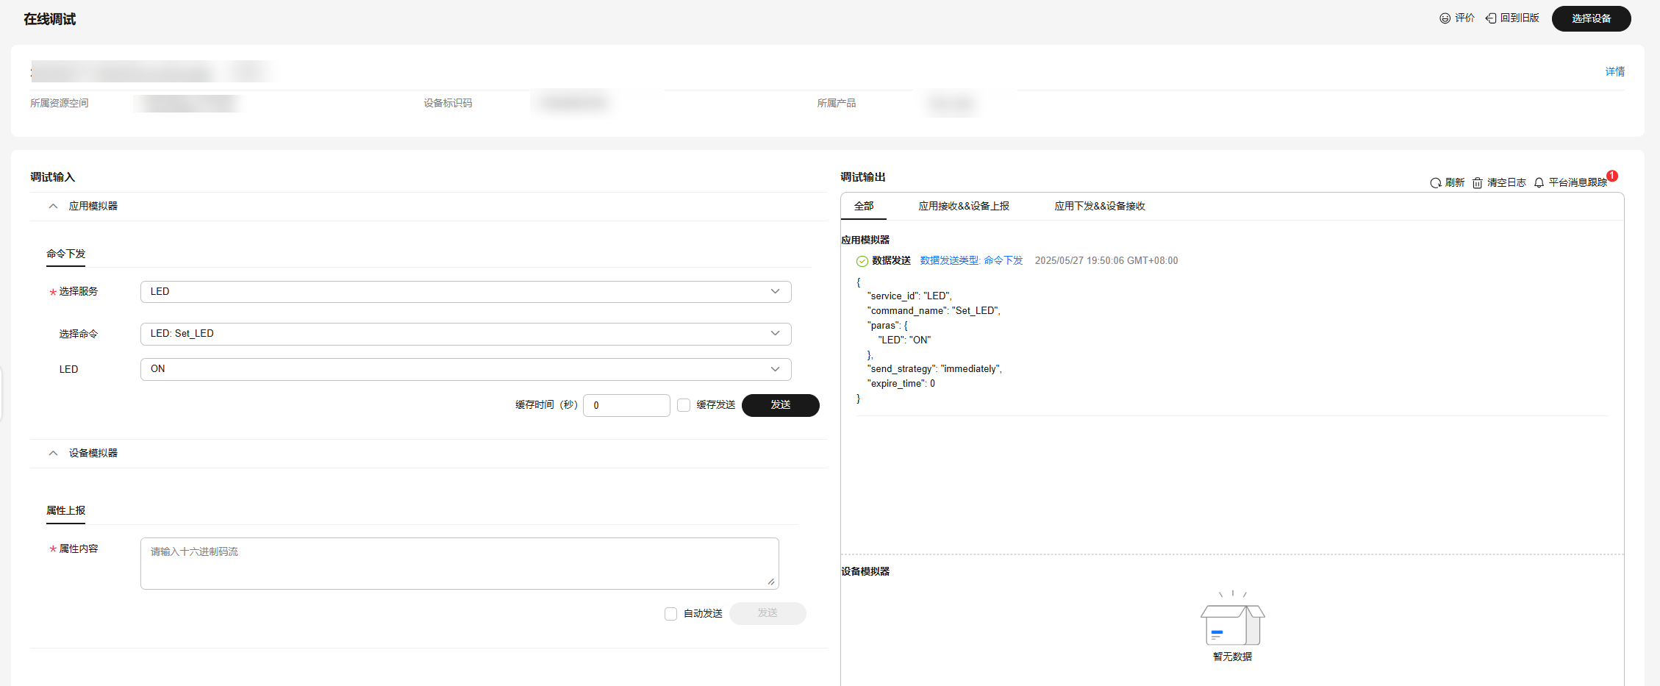Click the 刷新 refresh icon
The height and width of the screenshot is (686, 1660).
[1436, 183]
